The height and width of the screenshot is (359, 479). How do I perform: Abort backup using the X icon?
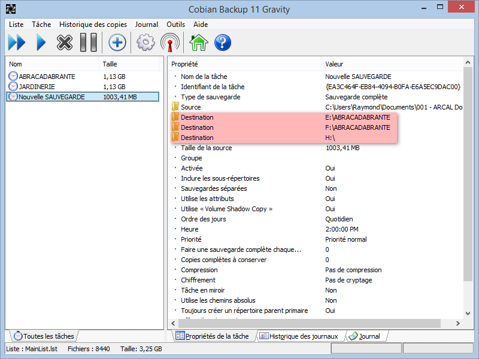pos(65,42)
